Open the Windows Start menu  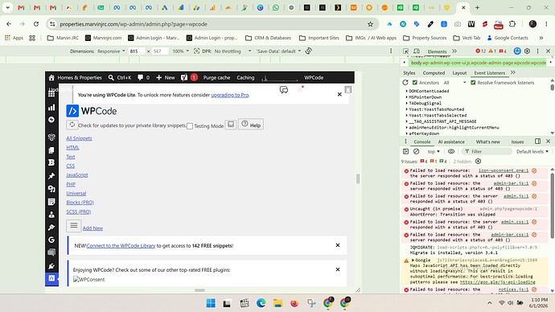coord(211,303)
